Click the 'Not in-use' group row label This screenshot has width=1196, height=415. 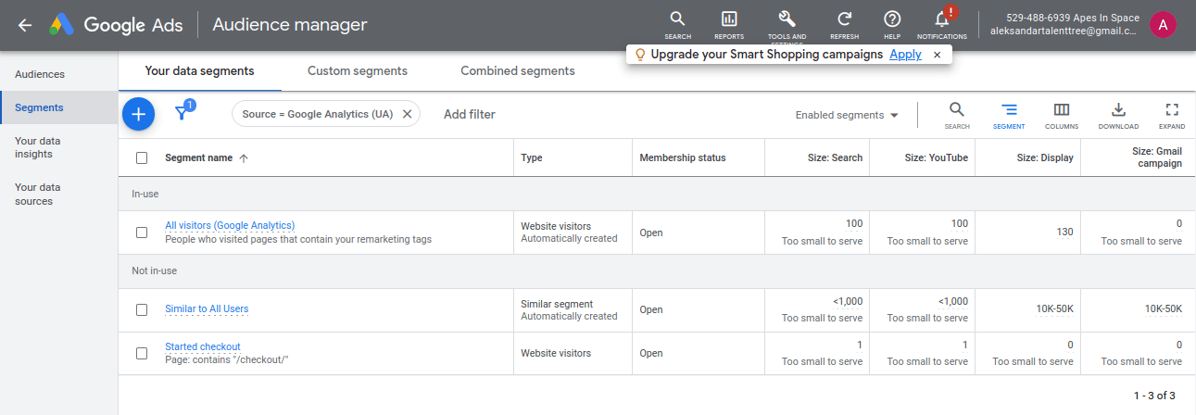[x=154, y=271]
